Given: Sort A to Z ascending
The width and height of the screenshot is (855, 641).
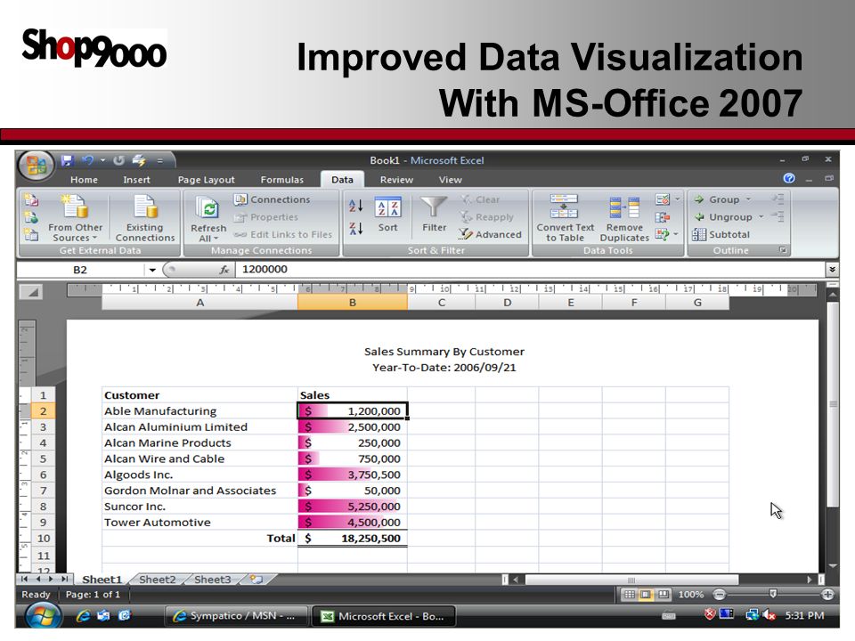Looking at the screenshot, I should coord(355,206).
